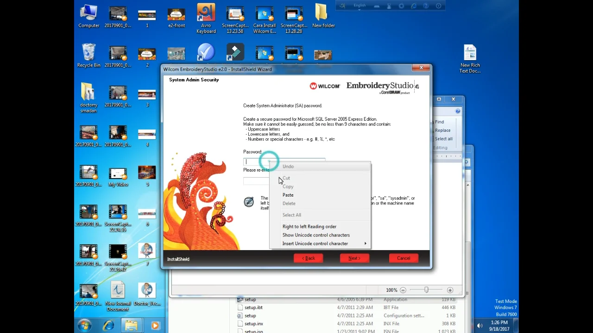Image resolution: width=593 pixels, height=333 pixels.
Task: Select desktop icon named 7
Action: click(x=147, y=254)
